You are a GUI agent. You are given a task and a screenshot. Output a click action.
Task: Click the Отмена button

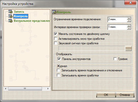[125, 95]
